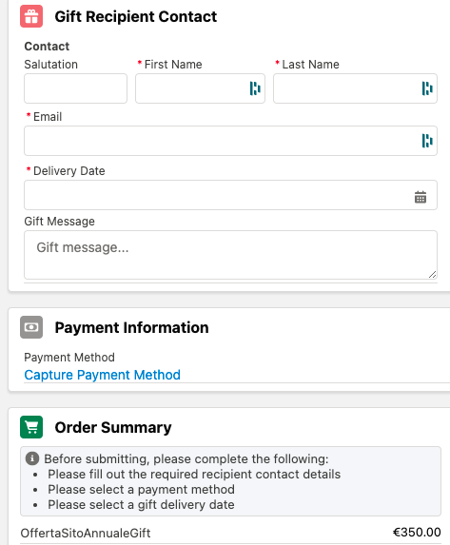
Task: Click the autofill icon in First Name field
Action: coord(255,88)
